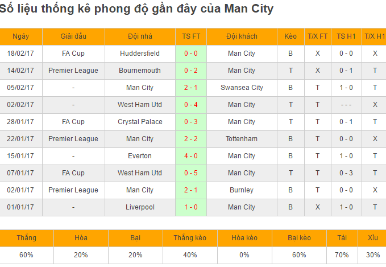Select the Thắng kèo summary header
The width and height of the screenshot is (386, 267).
coord(190,238)
